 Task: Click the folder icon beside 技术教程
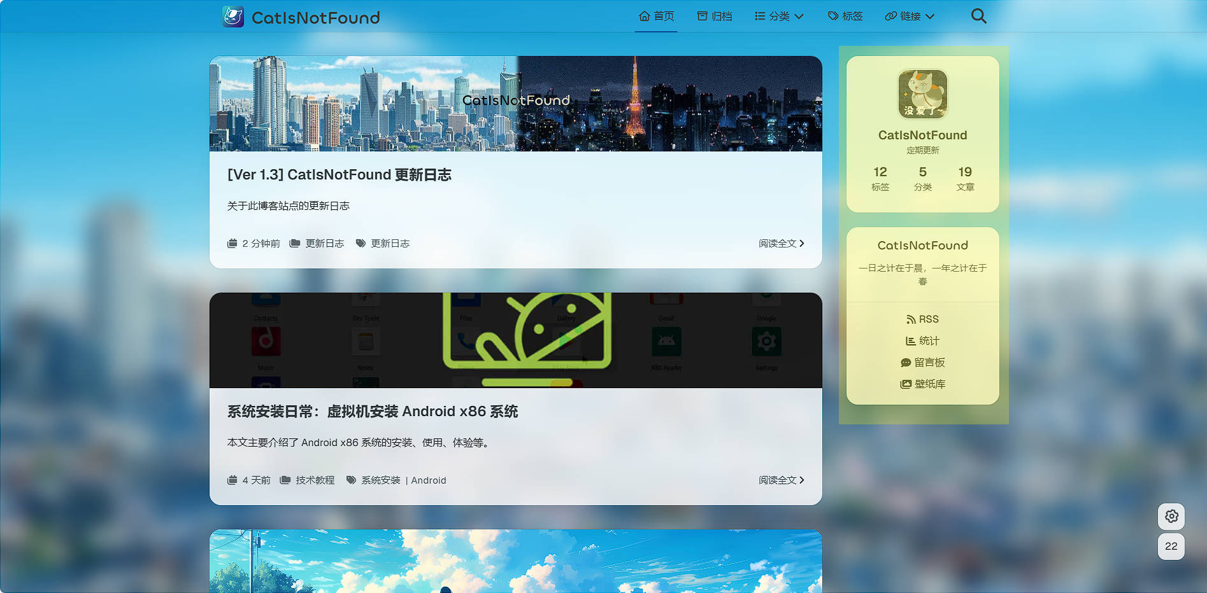[x=285, y=480]
